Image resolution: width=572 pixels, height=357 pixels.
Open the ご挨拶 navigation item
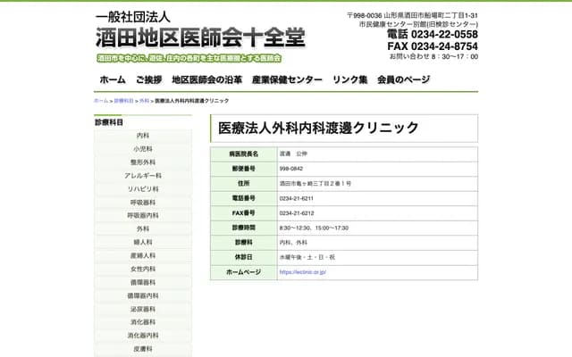point(149,79)
